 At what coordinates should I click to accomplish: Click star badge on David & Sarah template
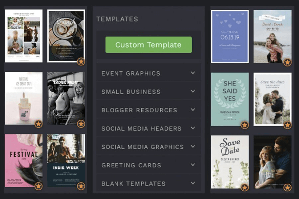point(287,62)
